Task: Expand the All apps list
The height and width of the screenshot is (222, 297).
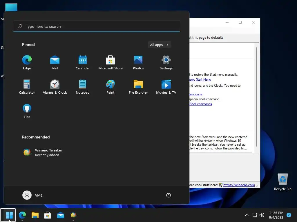Action: tap(159, 45)
